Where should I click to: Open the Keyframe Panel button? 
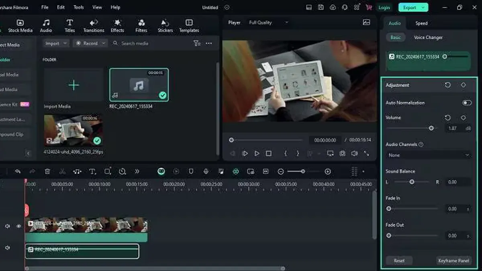click(453, 261)
